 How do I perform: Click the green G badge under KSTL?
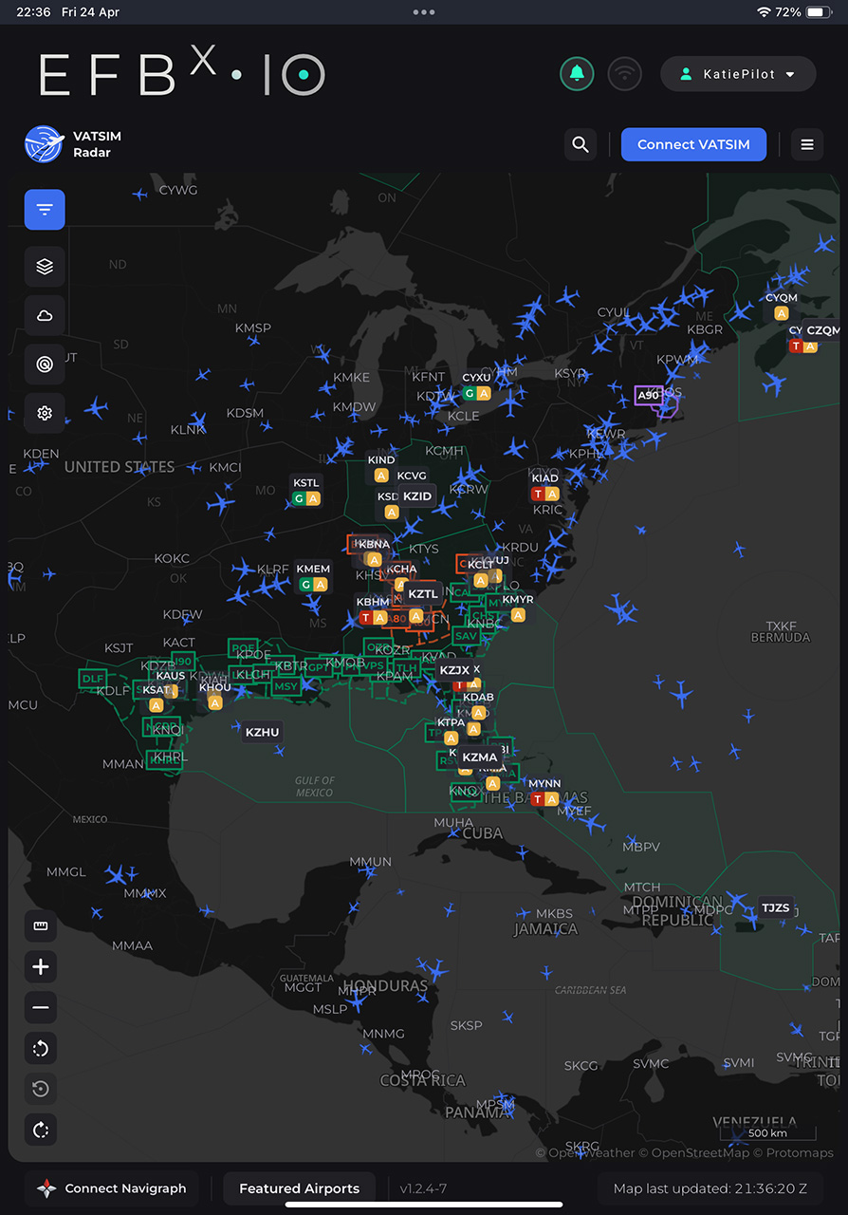coord(299,498)
